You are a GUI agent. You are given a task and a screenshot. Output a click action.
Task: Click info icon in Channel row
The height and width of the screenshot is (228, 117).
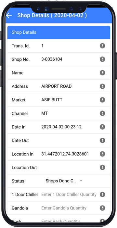coord(102,113)
